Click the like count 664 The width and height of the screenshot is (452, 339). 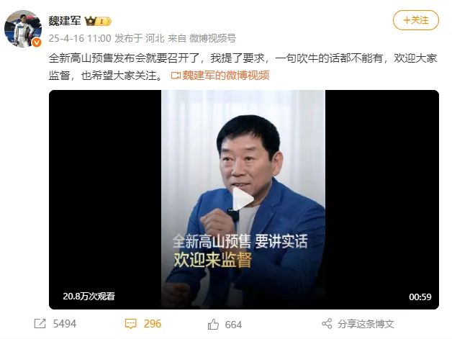pos(233,325)
